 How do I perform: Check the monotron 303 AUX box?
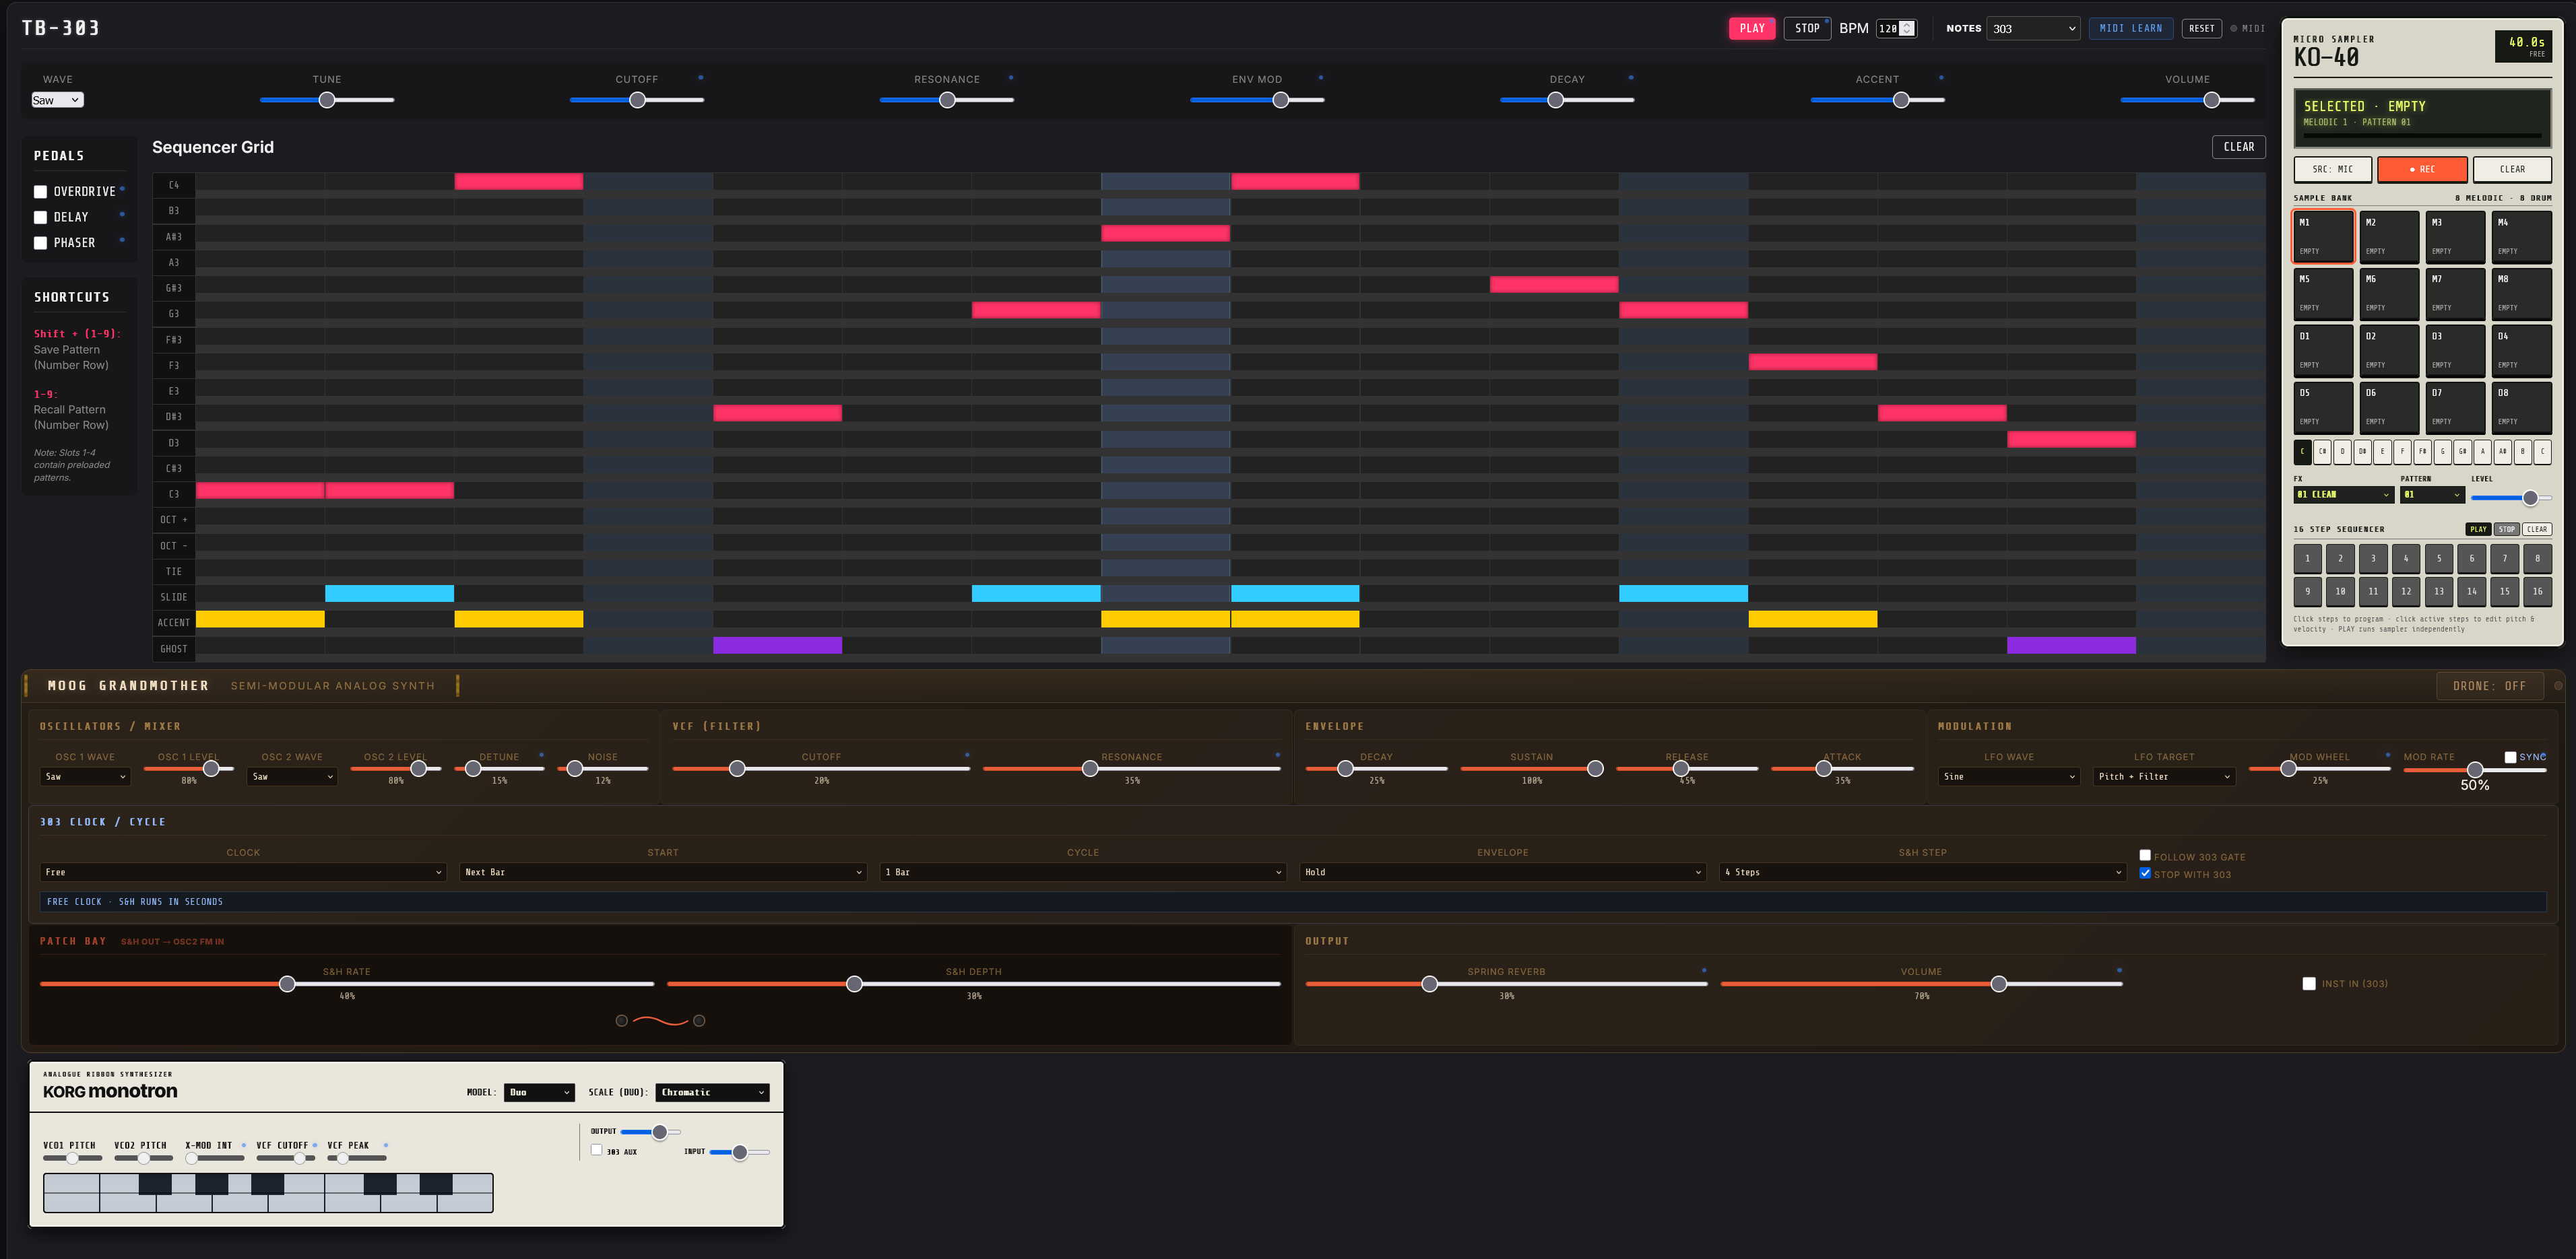coord(597,1150)
